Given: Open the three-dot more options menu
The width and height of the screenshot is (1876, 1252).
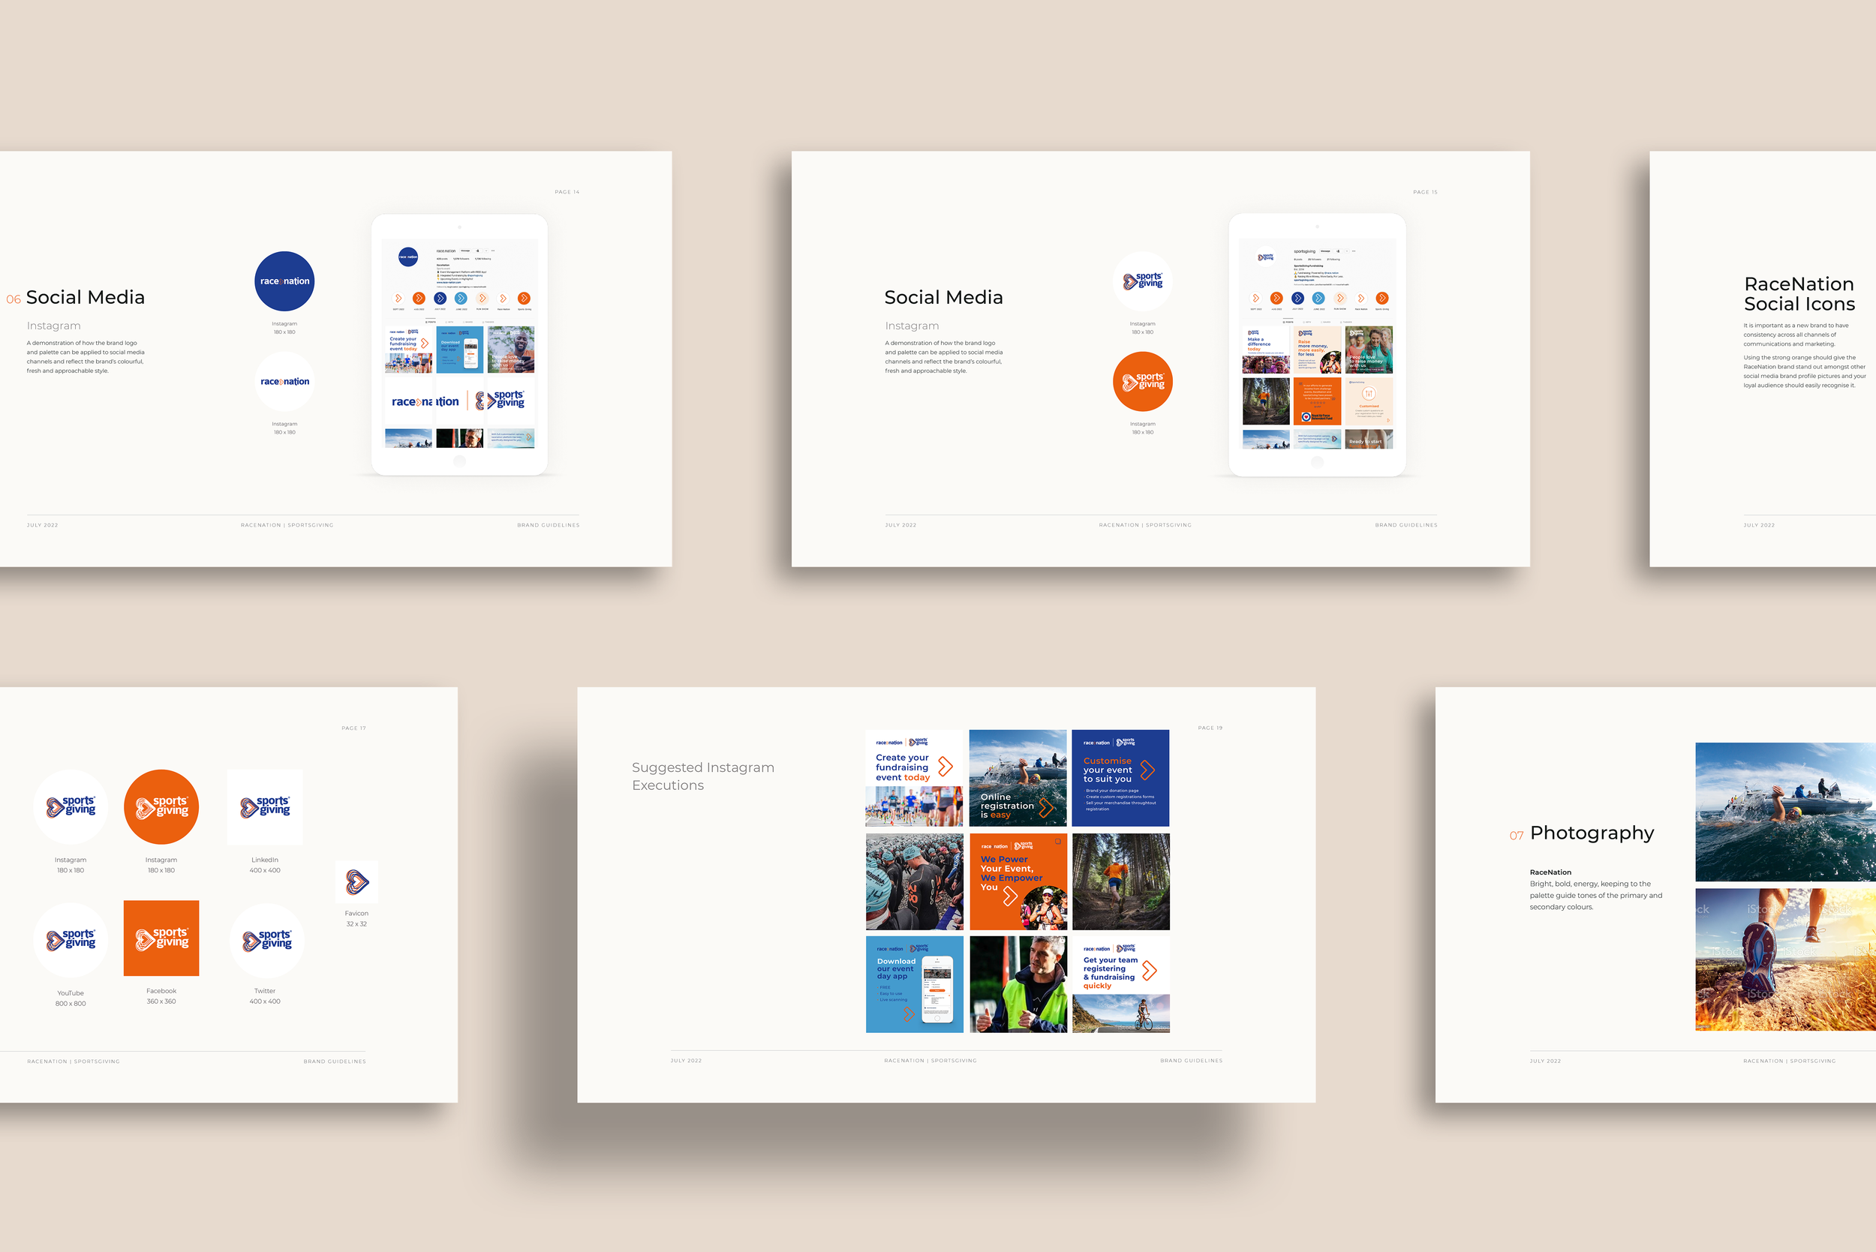Looking at the screenshot, I should [493, 251].
